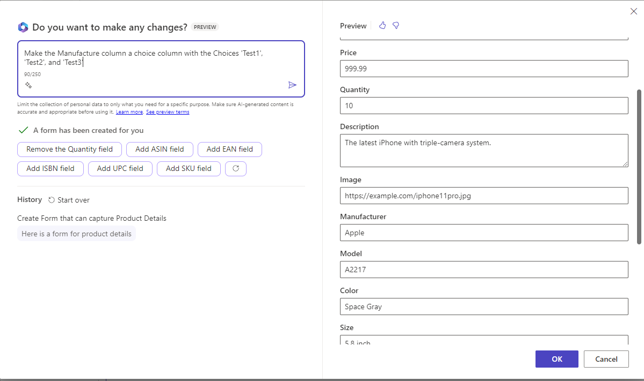Select 'Remove the Quantity field' suggestion
This screenshot has width=644, height=381.
point(69,150)
